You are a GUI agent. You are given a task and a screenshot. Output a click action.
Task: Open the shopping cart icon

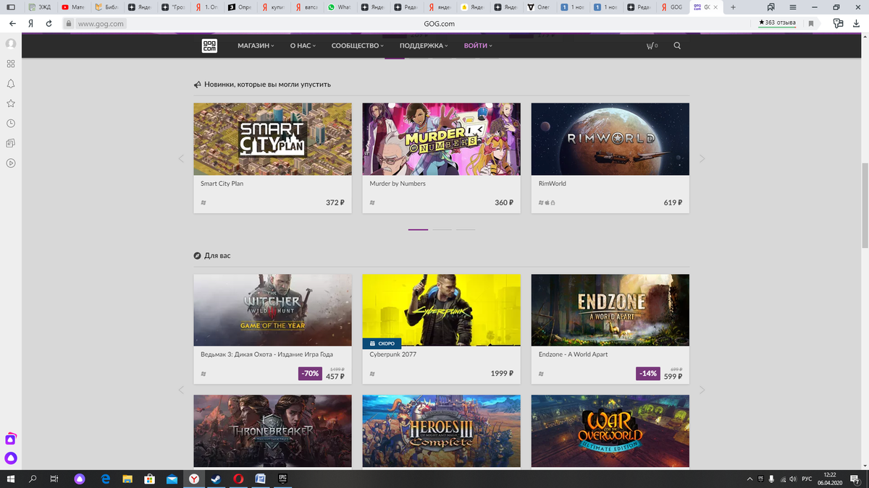[651, 45]
